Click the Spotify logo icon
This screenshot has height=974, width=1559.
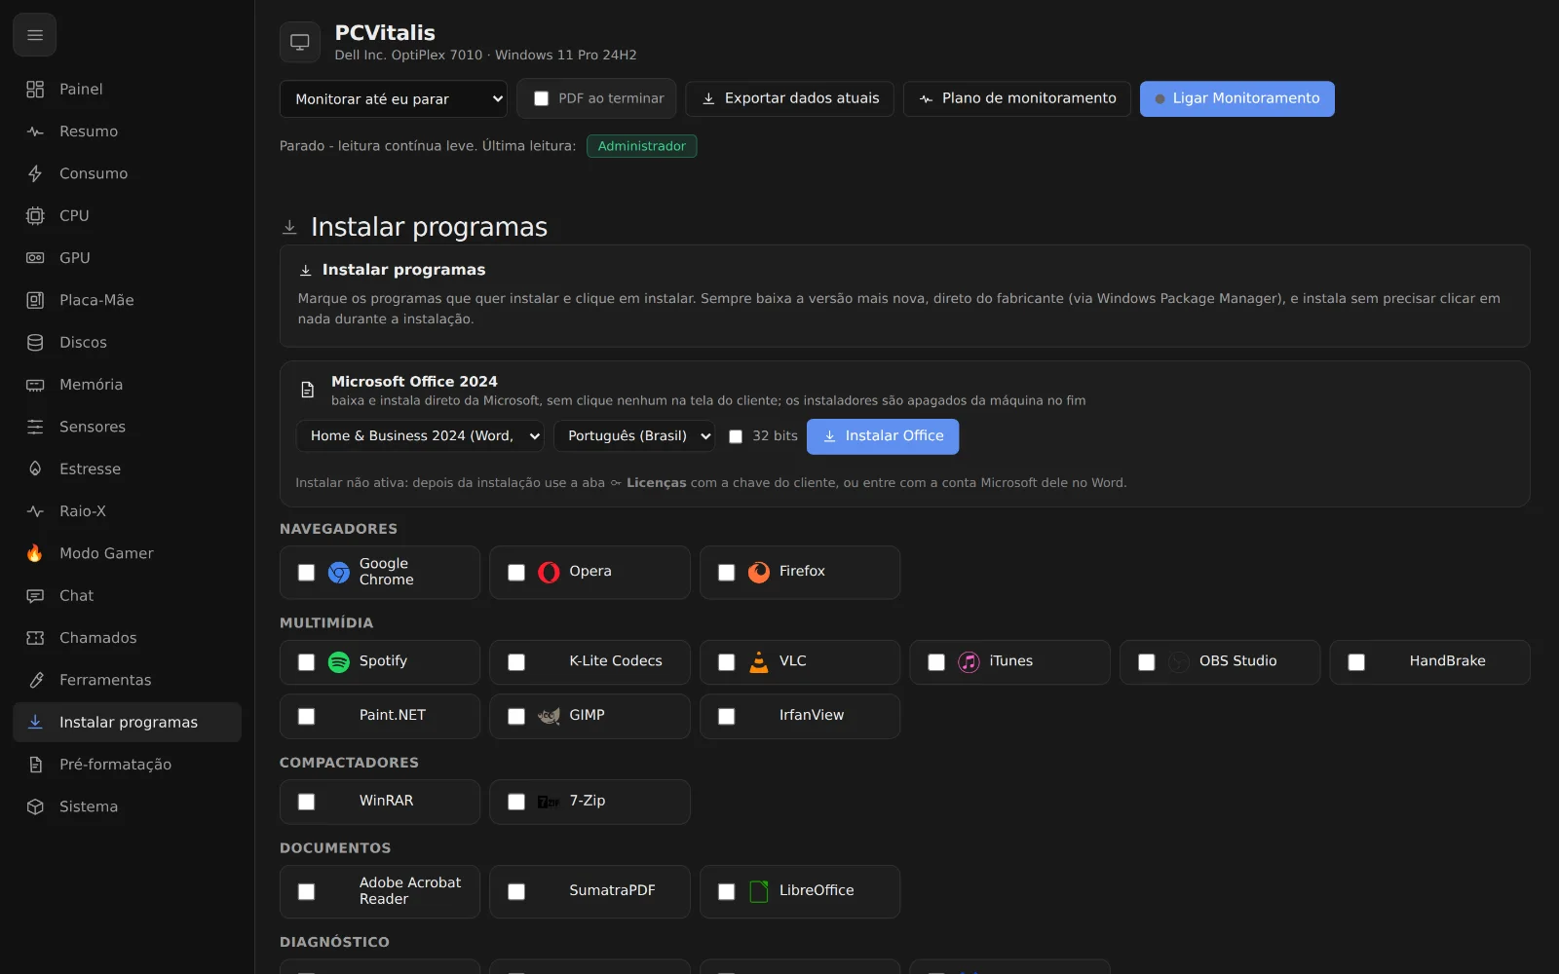point(339,662)
